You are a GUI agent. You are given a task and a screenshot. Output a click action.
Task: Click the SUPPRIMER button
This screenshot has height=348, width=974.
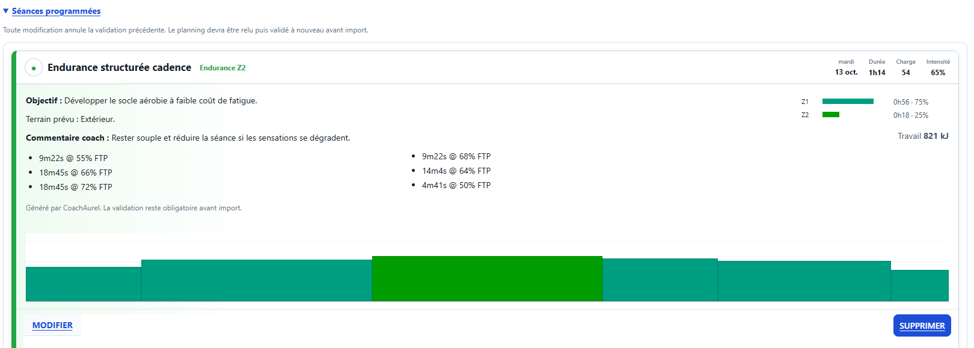tap(922, 326)
